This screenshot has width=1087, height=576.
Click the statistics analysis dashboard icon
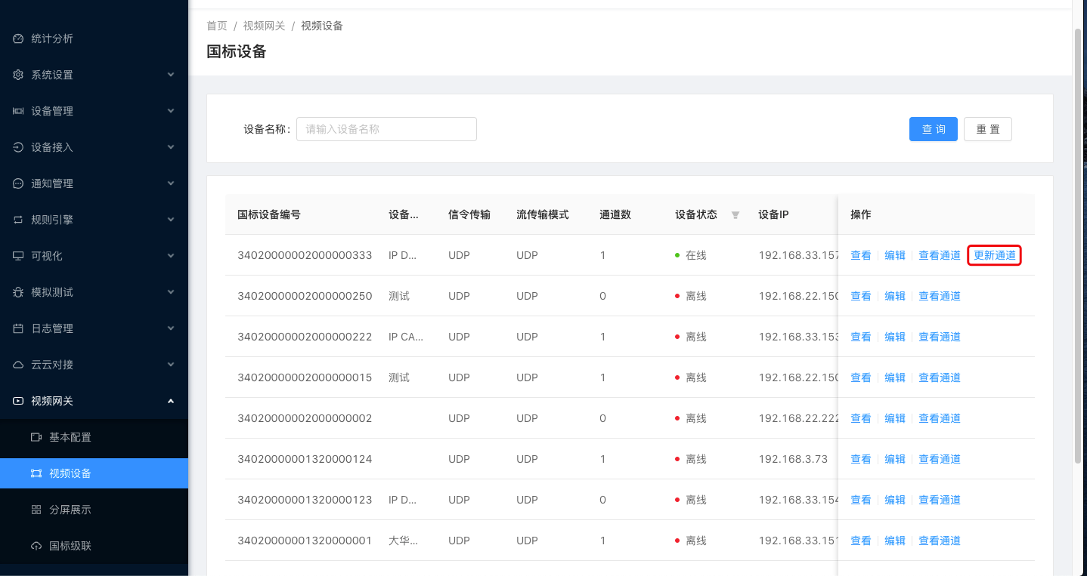18,39
